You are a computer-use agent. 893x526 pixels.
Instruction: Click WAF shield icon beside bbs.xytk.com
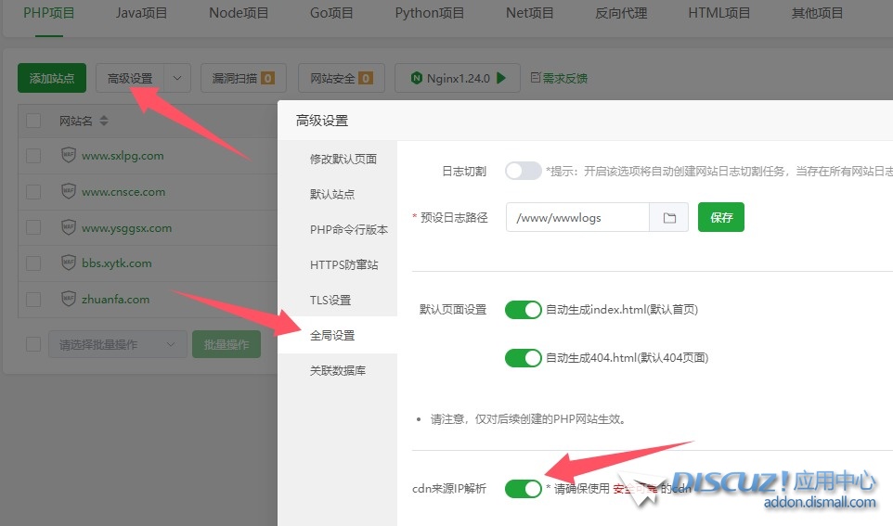tap(68, 263)
